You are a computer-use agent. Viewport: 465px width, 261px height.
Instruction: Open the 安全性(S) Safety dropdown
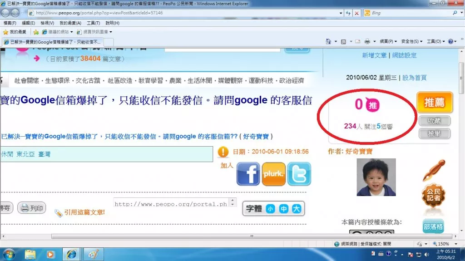click(x=411, y=41)
